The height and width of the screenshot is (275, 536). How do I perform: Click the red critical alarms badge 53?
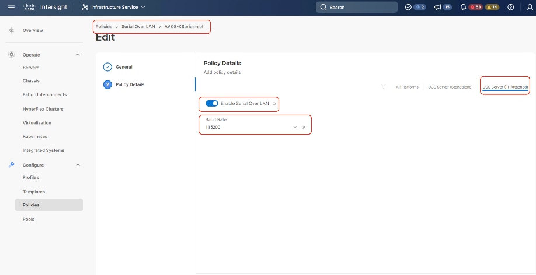point(475,7)
